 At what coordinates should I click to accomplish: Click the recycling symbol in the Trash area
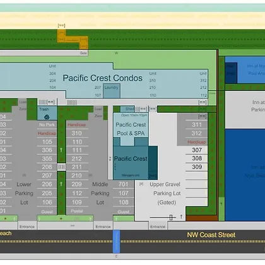(x=47, y=117)
